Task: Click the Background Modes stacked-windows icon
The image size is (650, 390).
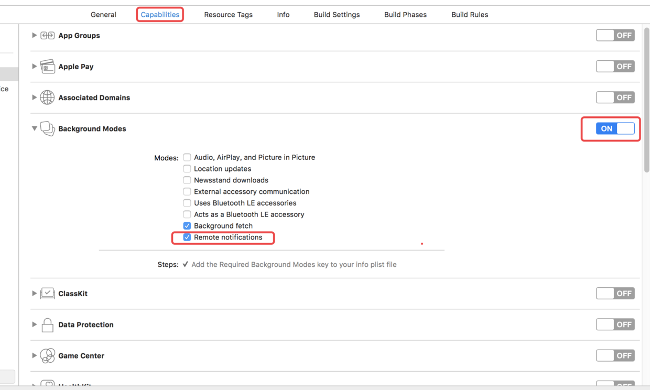Action: tap(47, 128)
